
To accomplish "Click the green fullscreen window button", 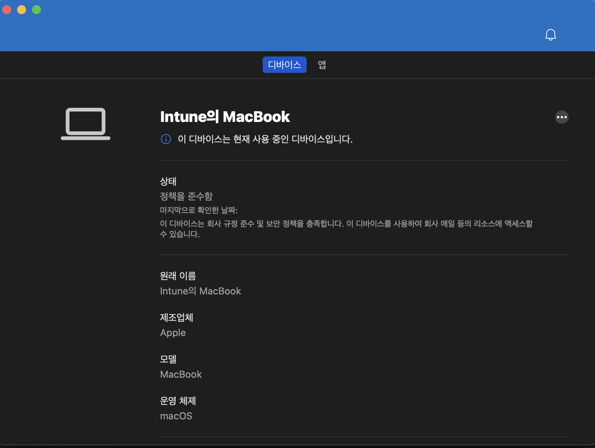I will coord(36,10).
